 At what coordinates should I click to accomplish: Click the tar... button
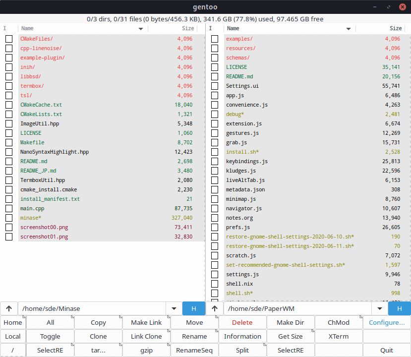pos(98,350)
